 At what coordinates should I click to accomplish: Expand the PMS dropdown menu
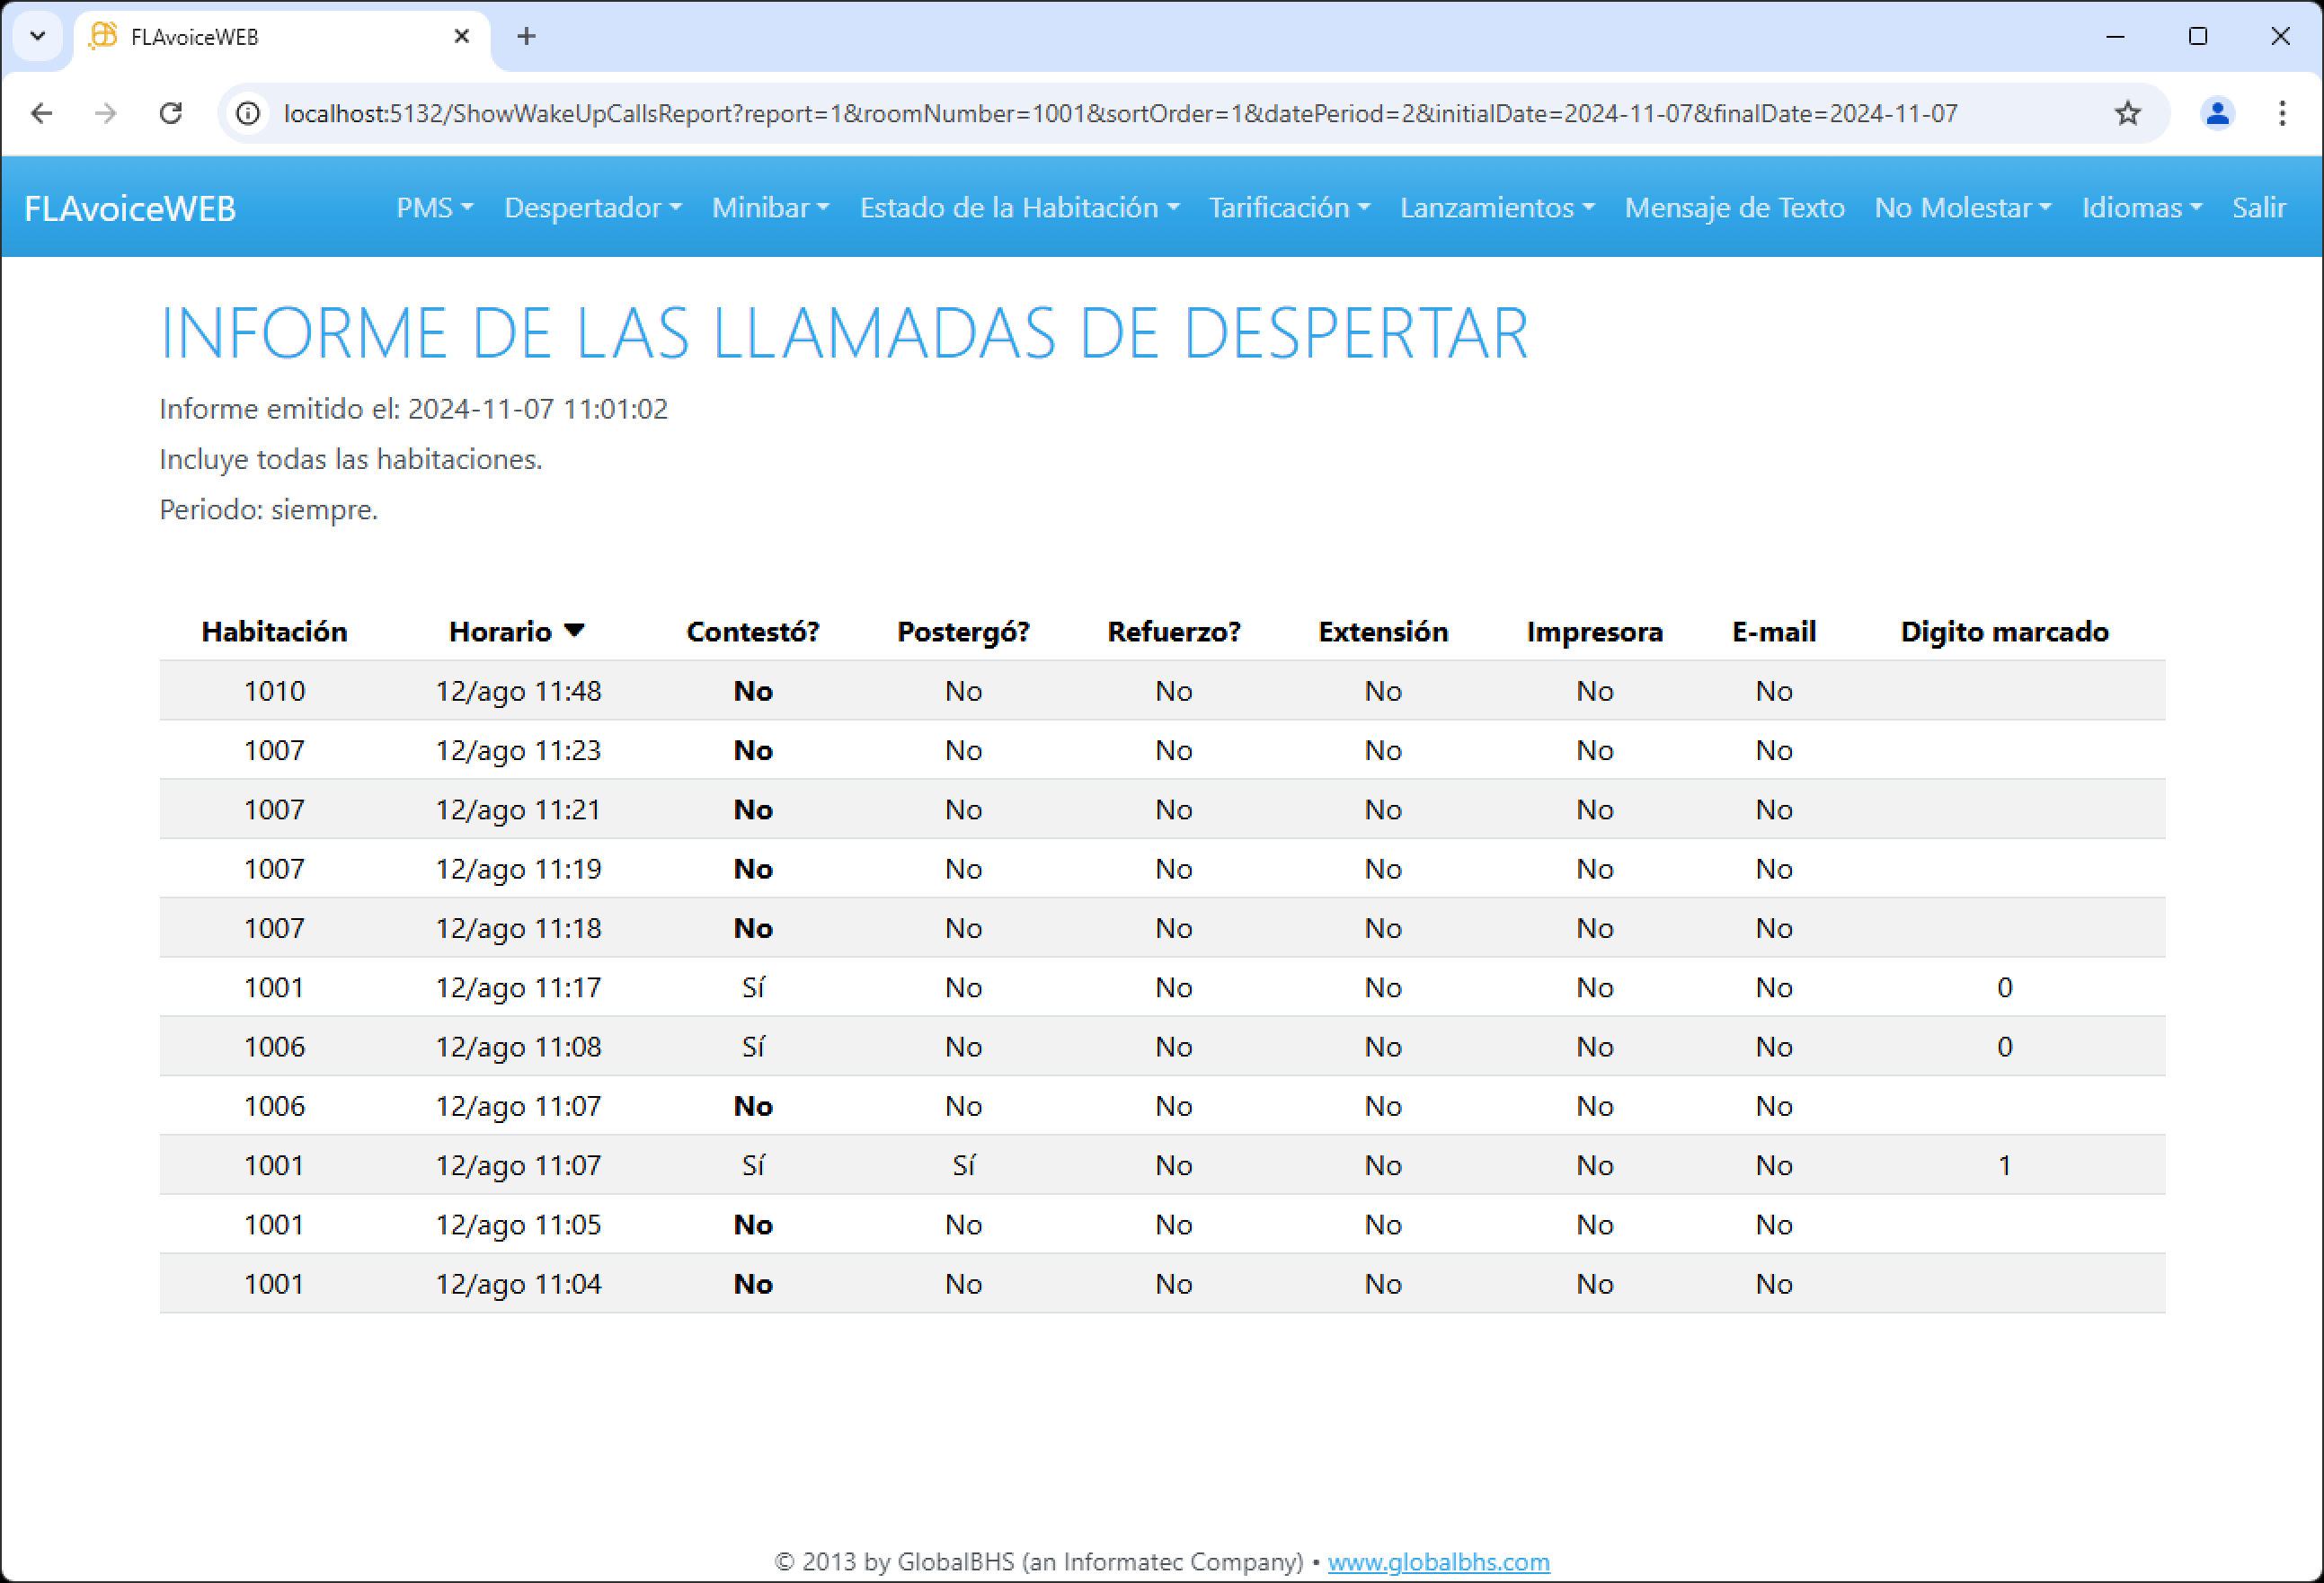coord(434,208)
